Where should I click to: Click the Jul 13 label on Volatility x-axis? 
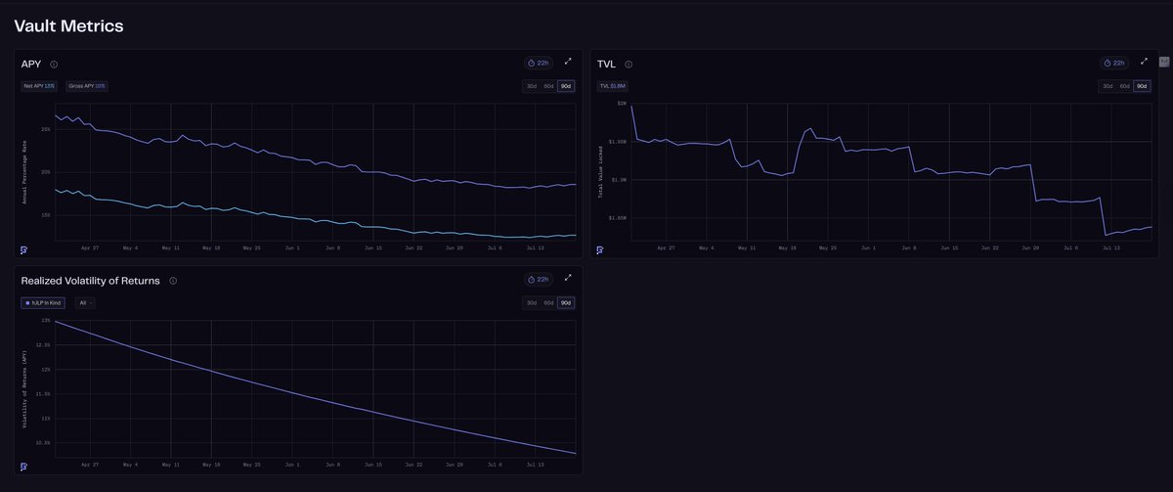pyautogui.click(x=535, y=465)
